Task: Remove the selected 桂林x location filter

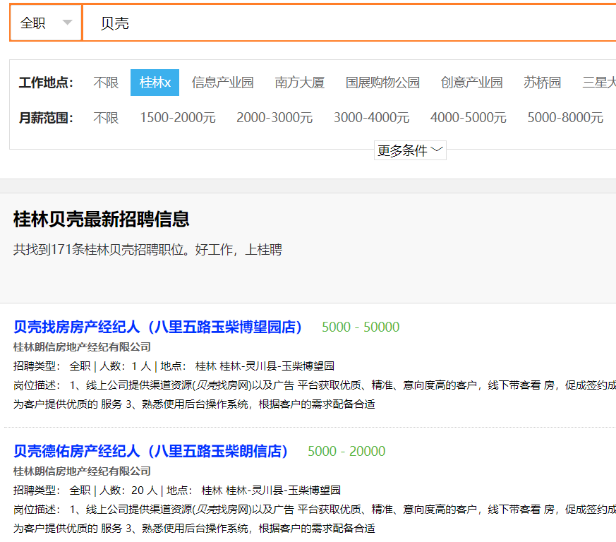Action: 155,83
